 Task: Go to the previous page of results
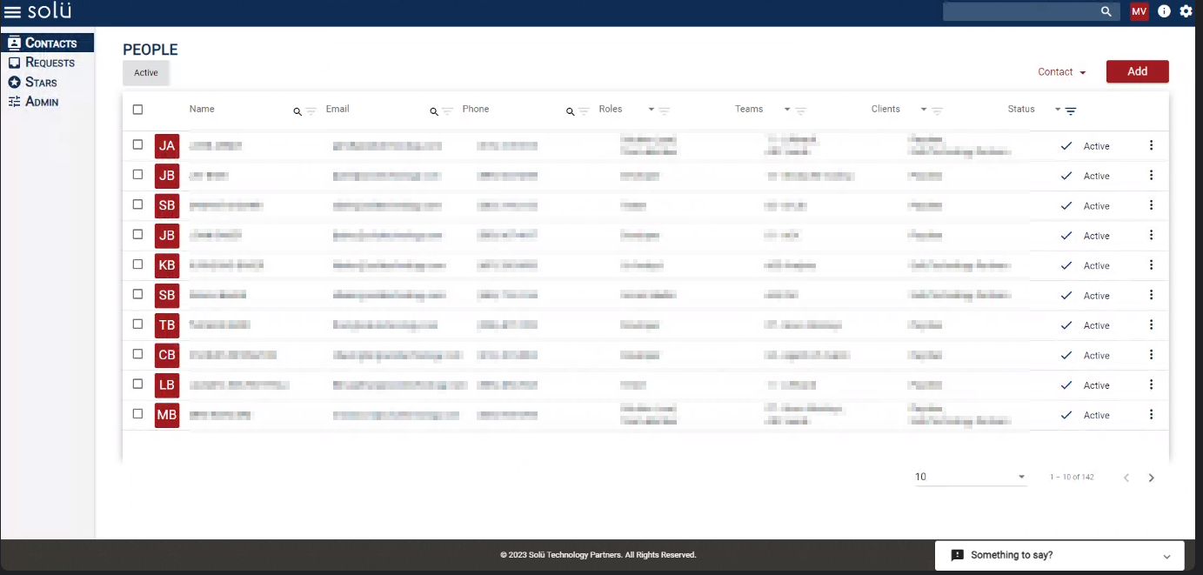(1126, 478)
